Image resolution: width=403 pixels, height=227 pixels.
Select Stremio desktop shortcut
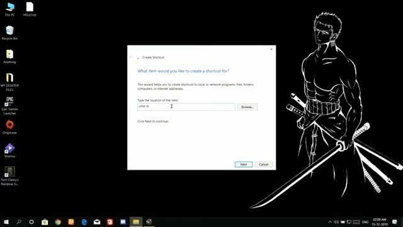(x=9, y=151)
